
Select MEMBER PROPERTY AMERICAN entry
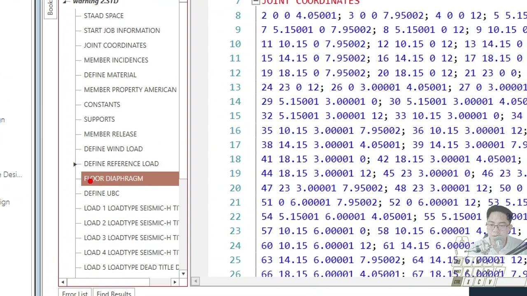pos(130,90)
